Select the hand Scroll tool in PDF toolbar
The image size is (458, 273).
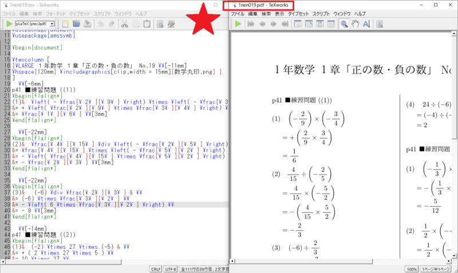(x=355, y=24)
